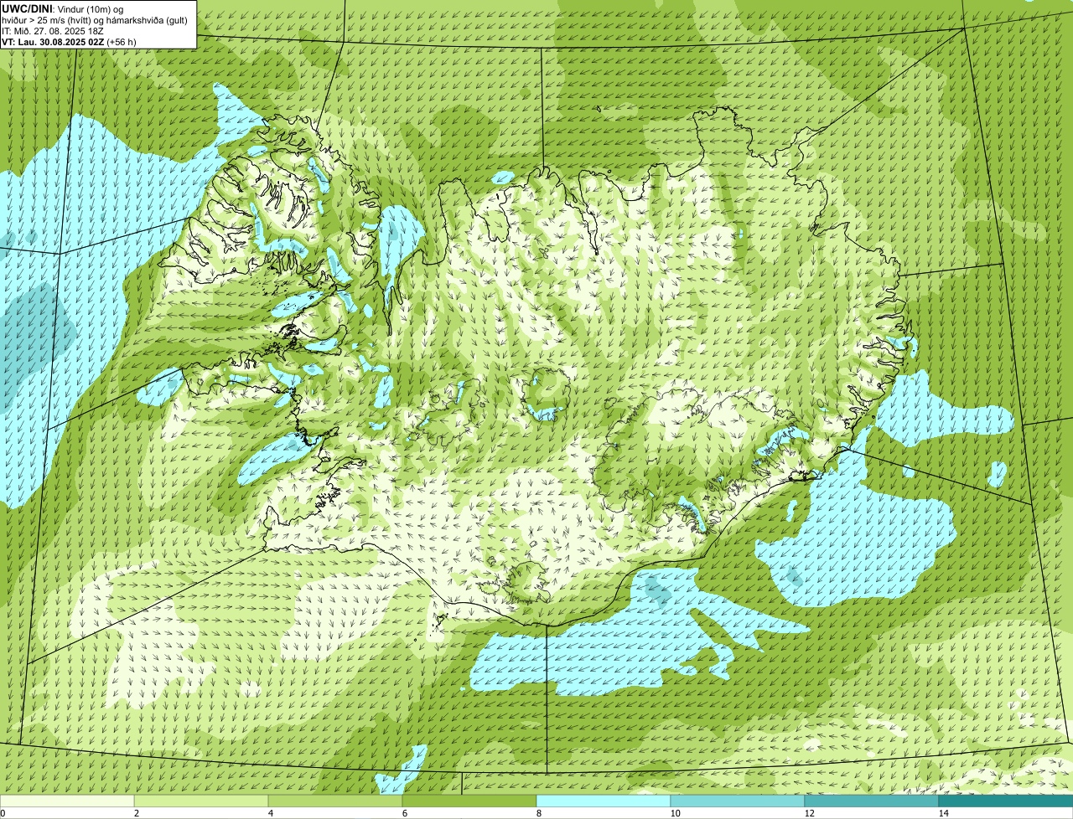Click the scale label '12'
Viewport: 1073px width, 819px height.
point(808,813)
